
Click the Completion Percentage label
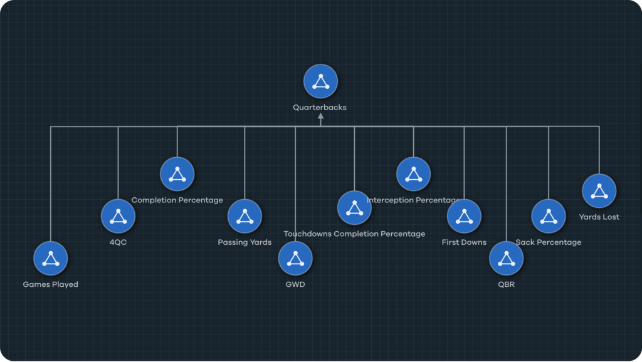pyautogui.click(x=177, y=200)
